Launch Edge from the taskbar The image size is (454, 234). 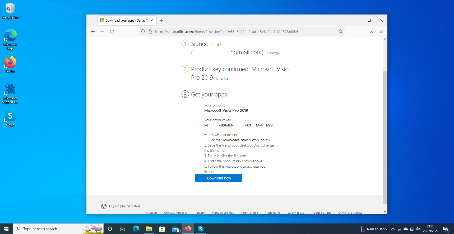click(136, 229)
